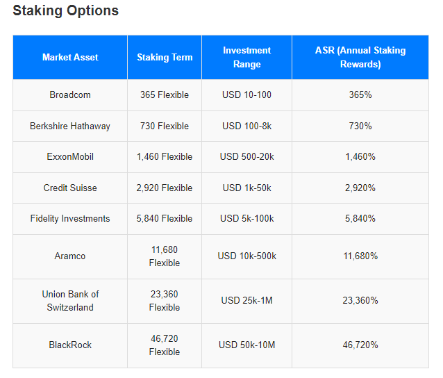Click the BlackRock asset cell
The image size is (443, 378).
70,345
